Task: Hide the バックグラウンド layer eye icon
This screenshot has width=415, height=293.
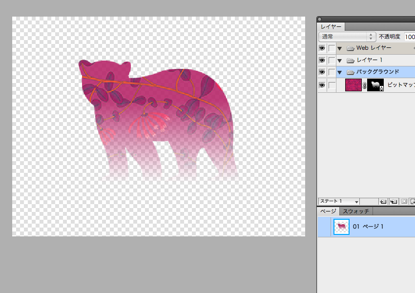Action: [322, 72]
